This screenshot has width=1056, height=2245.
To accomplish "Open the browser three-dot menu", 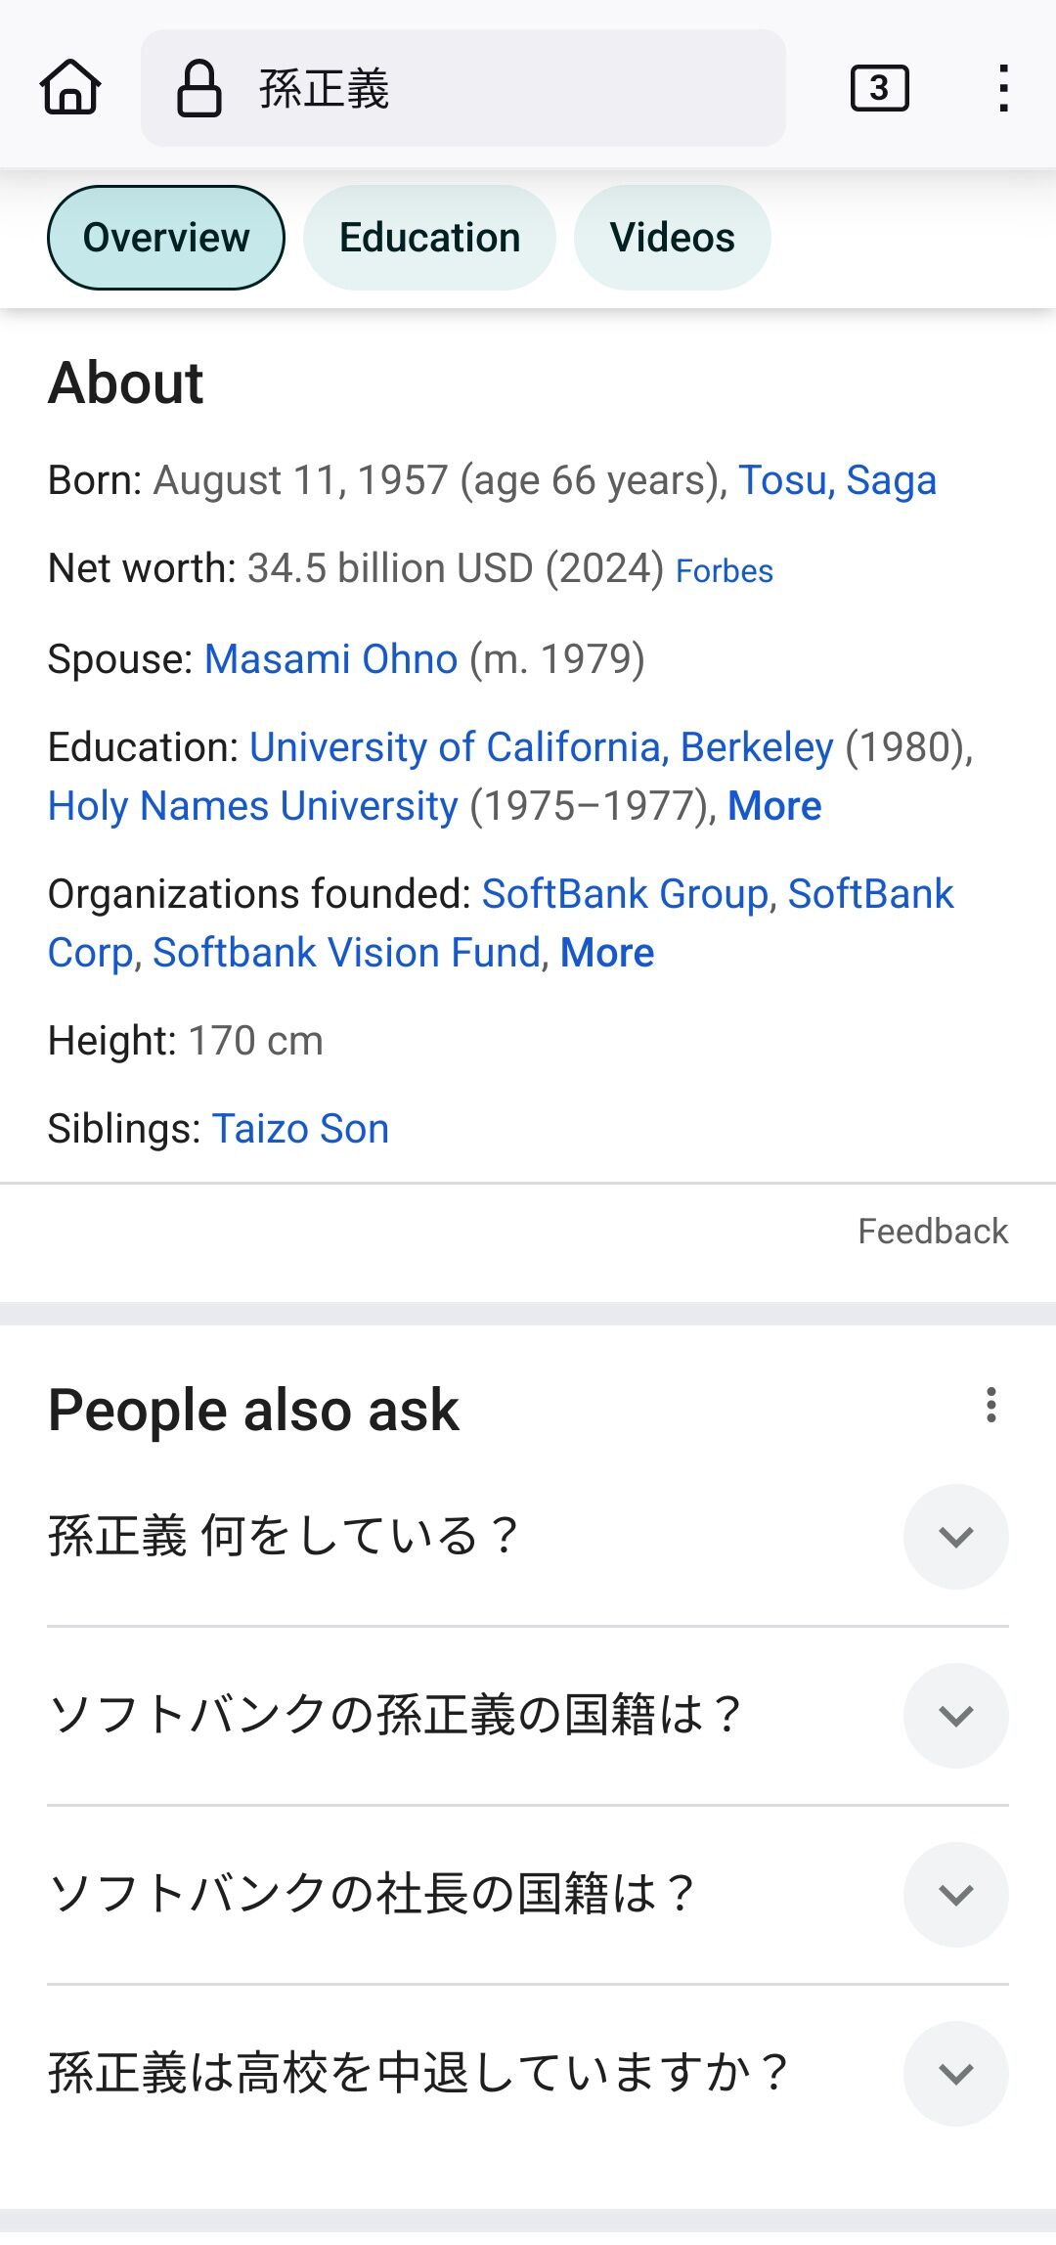I will (1003, 89).
